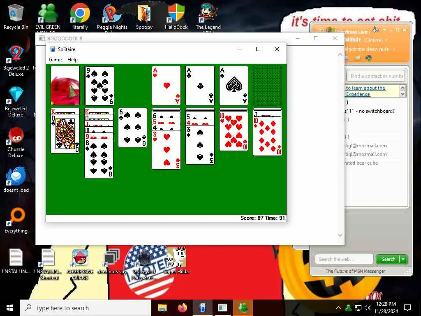Image resolution: width=421 pixels, height=316 pixels.
Task: Launch Chuzzle Deluxe from the desktop
Action: [16, 142]
